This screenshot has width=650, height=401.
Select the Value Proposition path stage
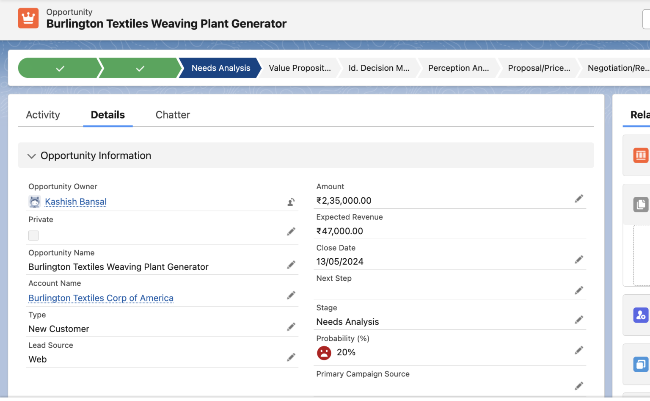click(300, 68)
